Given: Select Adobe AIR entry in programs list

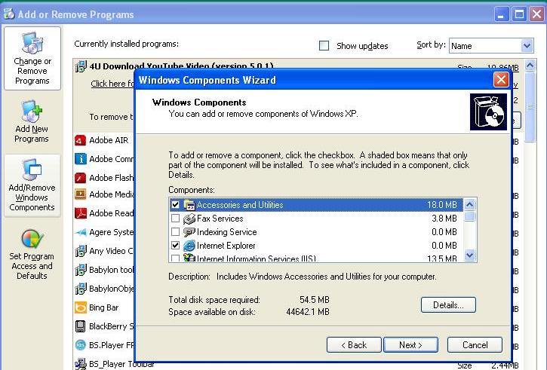Looking at the screenshot, I should pyautogui.click(x=109, y=140).
